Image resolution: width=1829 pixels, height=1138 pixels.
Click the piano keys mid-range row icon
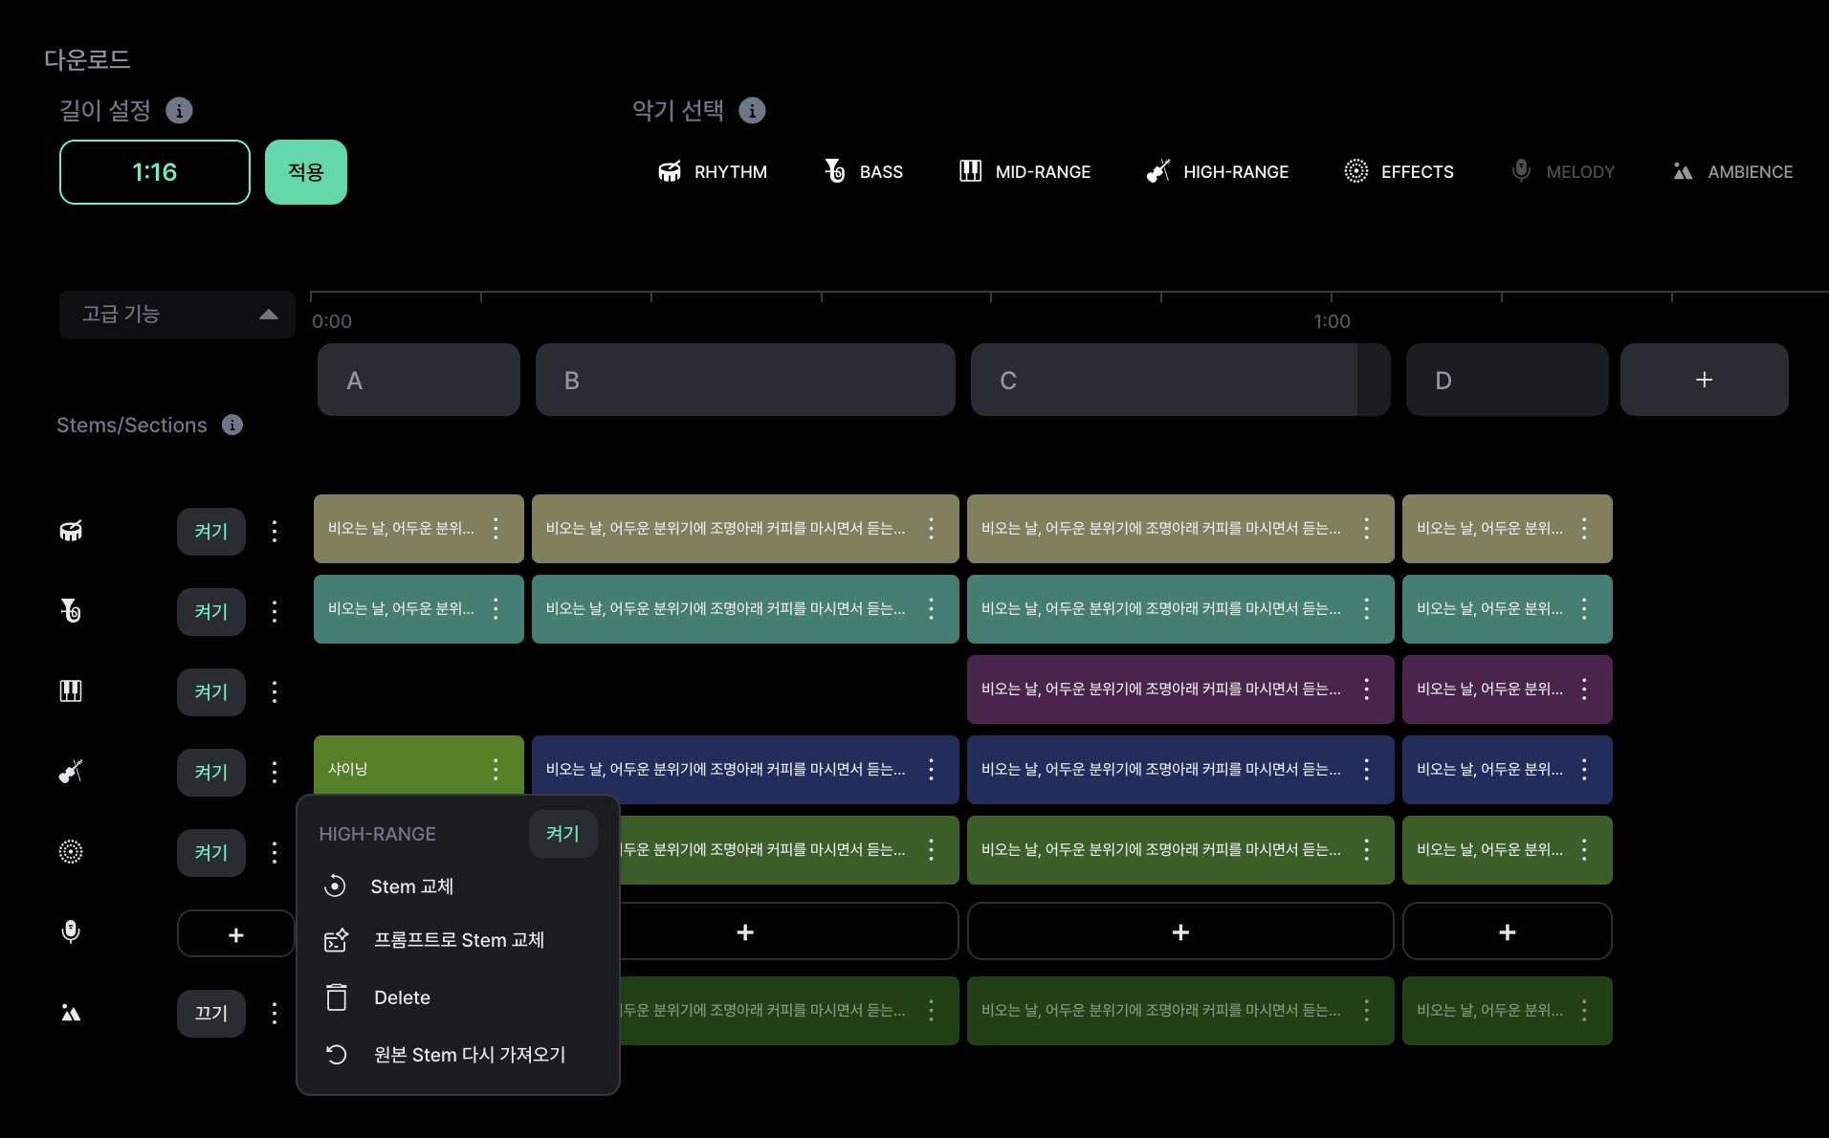tap(71, 690)
